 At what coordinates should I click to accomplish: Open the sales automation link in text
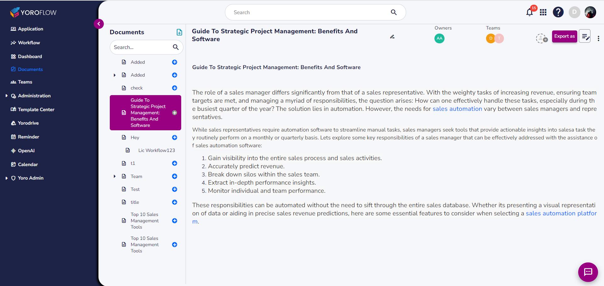[x=457, y=109]
